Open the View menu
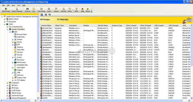The width and height of the screenshot is (193, 102). click(x=13, y=5)
